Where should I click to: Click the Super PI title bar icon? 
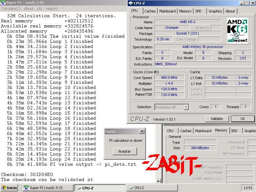click(x=3, y=3)
